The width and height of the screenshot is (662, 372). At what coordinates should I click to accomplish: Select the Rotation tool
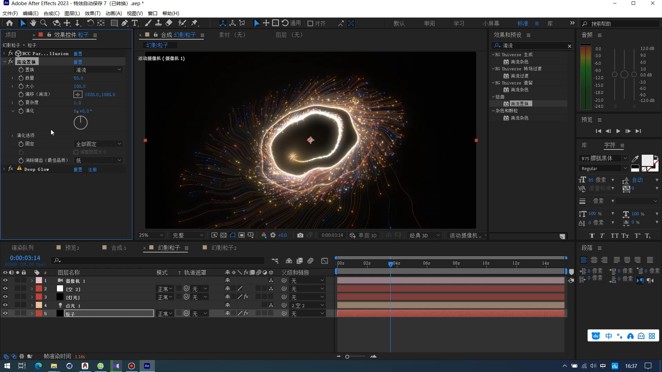pyautogui.click(x=90, y=23)
